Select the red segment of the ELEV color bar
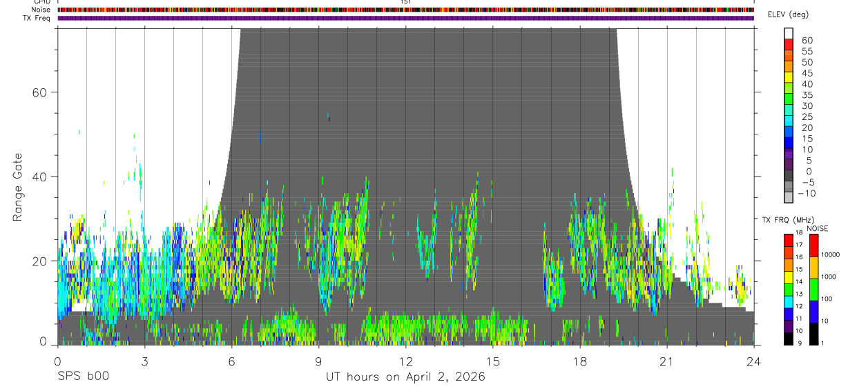This screenshot has height=391, width=848. point(789,44)
